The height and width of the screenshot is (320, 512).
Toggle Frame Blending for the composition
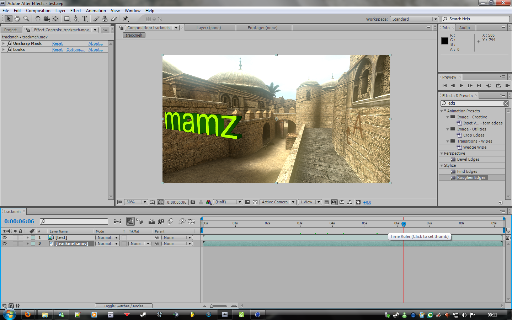pyautogui.click(x=161, y=221)
